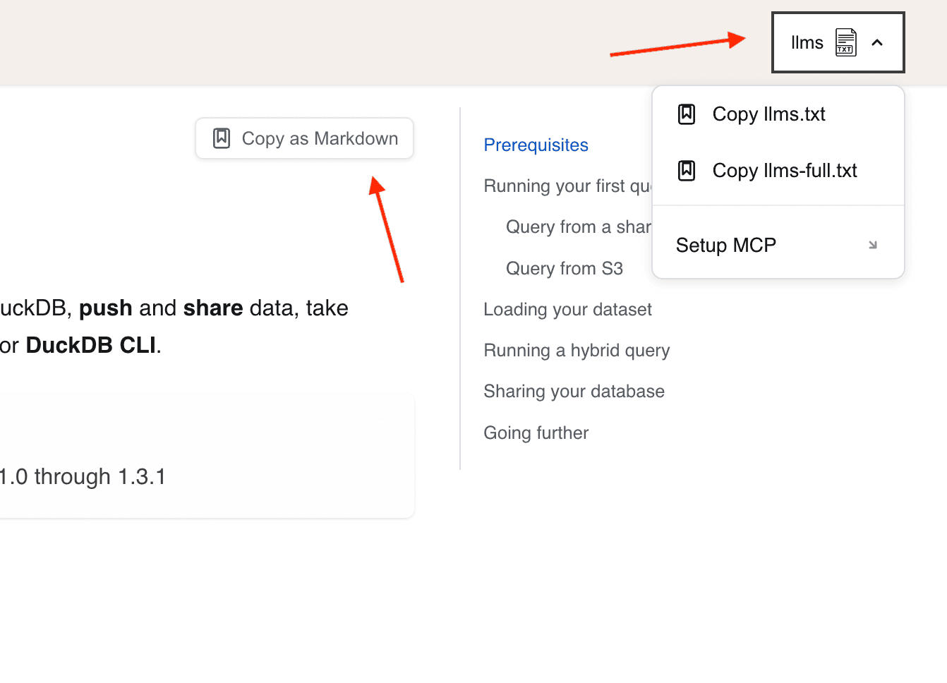Image resolution: width=947 pixels, height=683 pixels.
Task: Navigate to the Going further section
Action: [x=536, y=433]
